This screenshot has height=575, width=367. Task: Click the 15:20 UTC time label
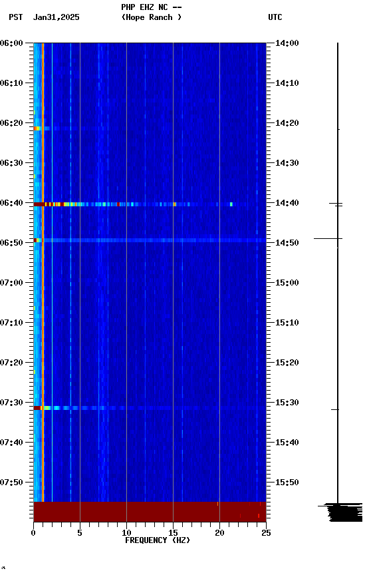(x=287, y=363)
